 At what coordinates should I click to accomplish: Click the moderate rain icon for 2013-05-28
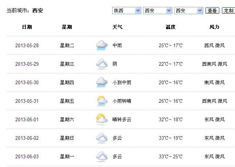pos(102,45)
